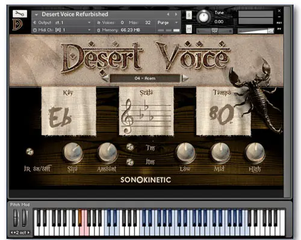Expand the instrument name dropdown arrow
Screen dimensions: 301x240
(x=36, y=14)
